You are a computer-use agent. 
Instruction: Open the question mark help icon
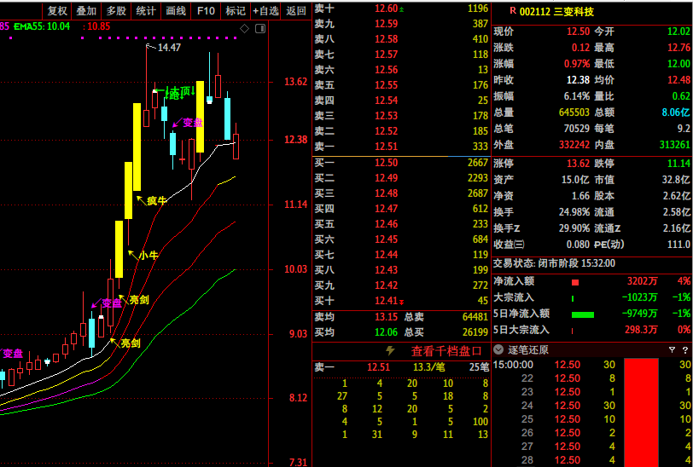[685, 350]
